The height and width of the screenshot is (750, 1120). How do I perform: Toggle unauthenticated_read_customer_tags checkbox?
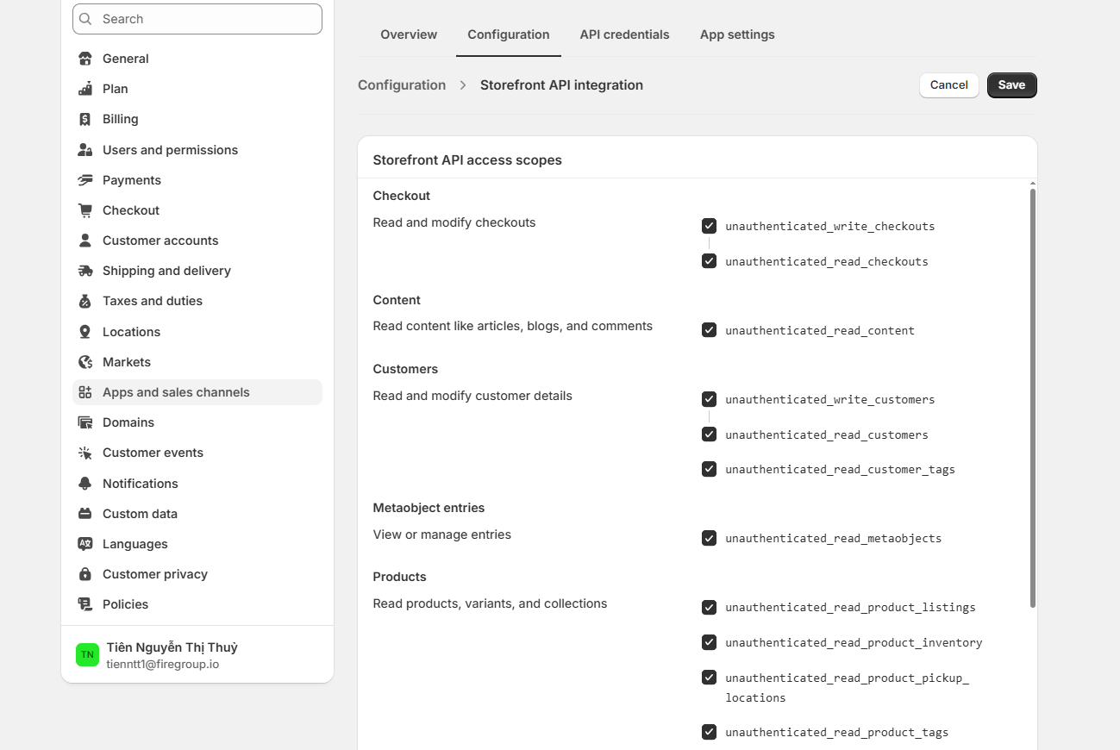click(709, 469)
